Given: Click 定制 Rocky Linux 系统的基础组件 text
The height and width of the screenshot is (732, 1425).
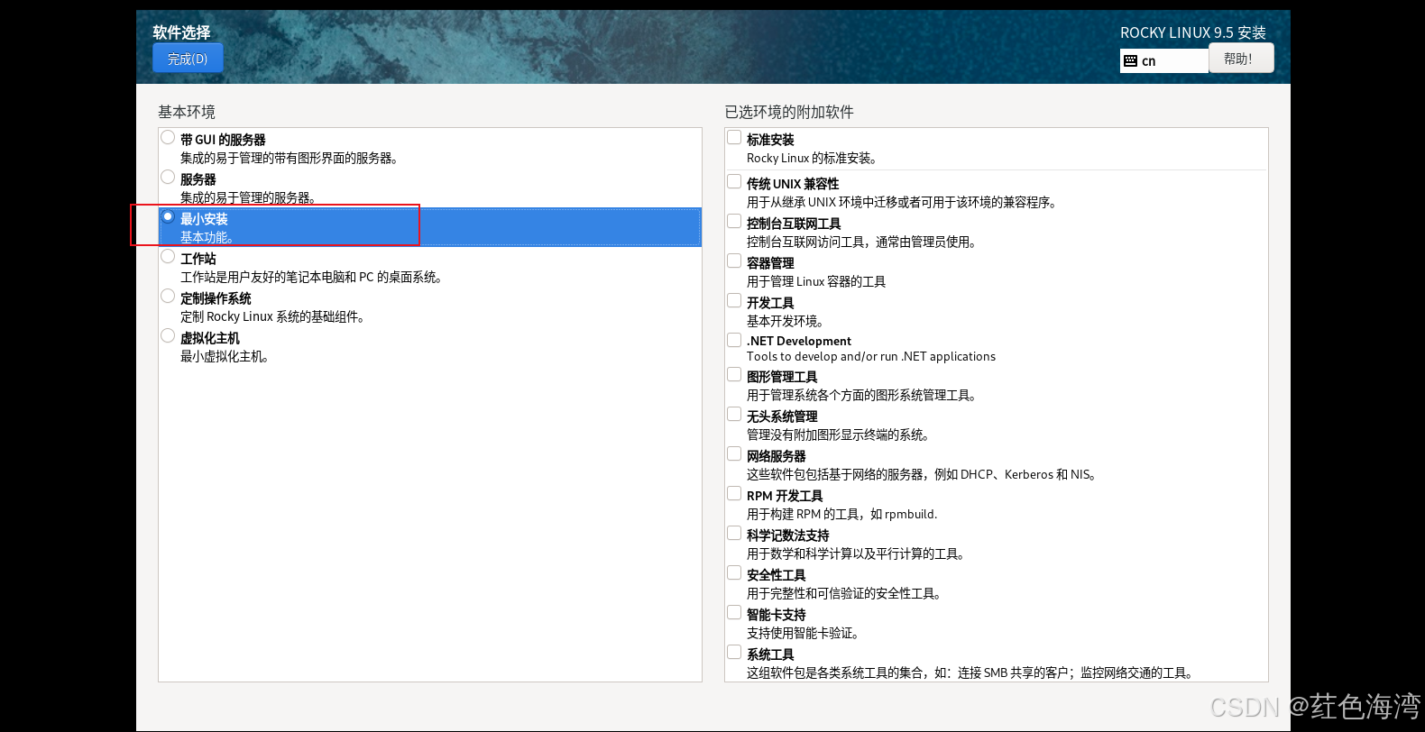Looking at the screenshot, I should tap(272, 316).
